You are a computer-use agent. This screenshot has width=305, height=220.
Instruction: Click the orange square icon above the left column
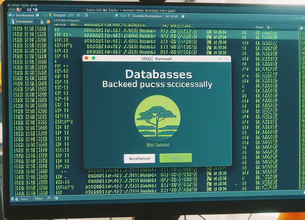48,22
